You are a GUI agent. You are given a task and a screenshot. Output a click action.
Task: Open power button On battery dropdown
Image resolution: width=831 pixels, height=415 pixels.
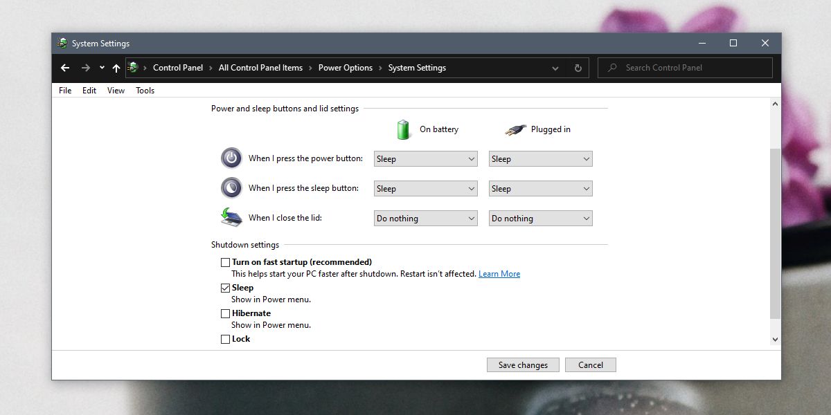click(426, 159)
